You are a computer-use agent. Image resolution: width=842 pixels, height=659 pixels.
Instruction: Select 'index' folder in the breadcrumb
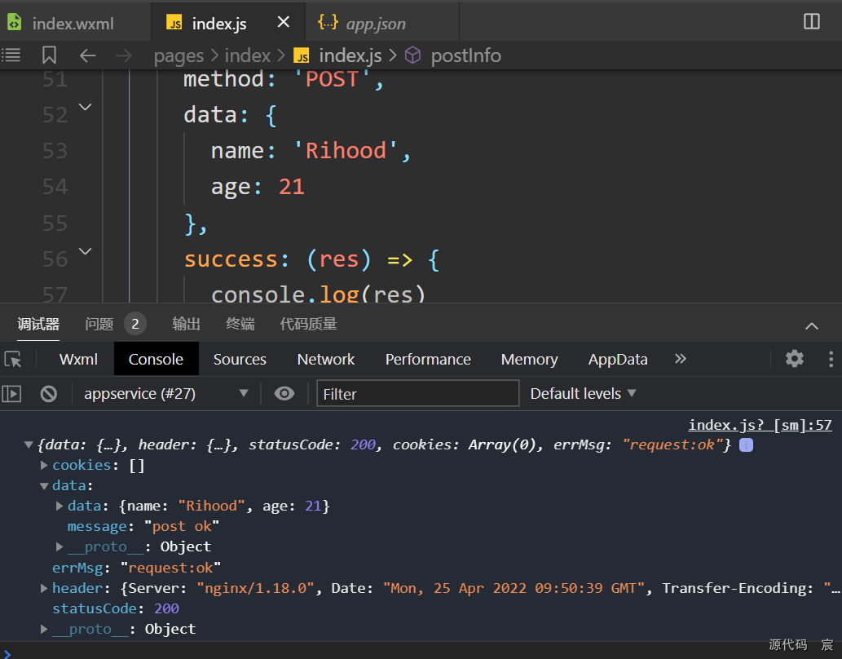click(x=248, y=55)
